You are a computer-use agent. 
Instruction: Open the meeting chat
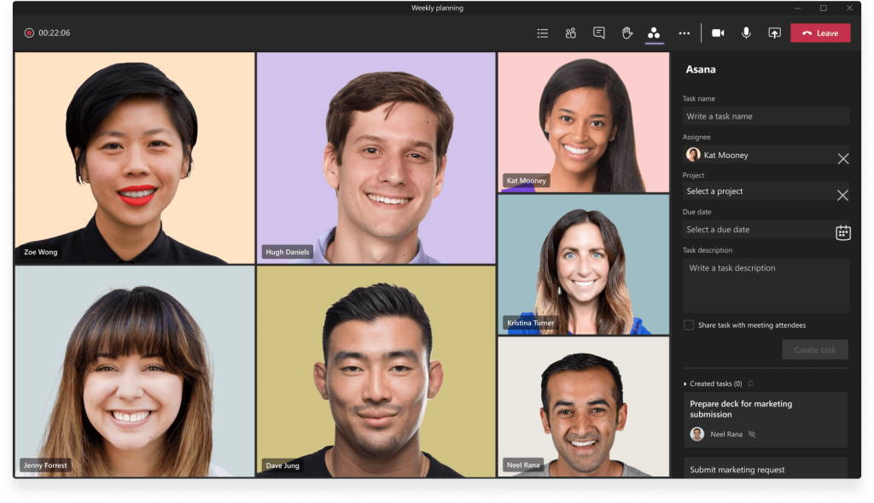[x=599, y=32]
